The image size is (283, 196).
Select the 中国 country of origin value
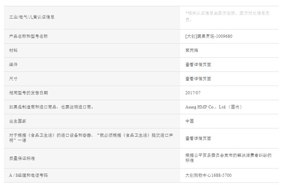pyautogui.click(x=190, y=121)
